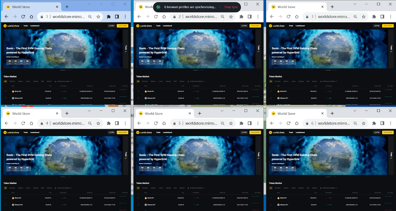396x211 pixels.
Task: Open the extensions puzzle icon in profile 2
Action: [x=241, y=17]
